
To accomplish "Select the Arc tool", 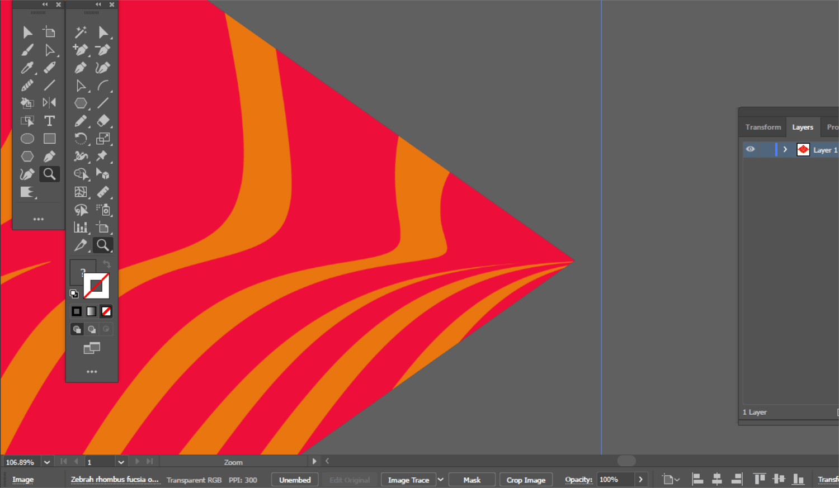I will pos(103,86).
